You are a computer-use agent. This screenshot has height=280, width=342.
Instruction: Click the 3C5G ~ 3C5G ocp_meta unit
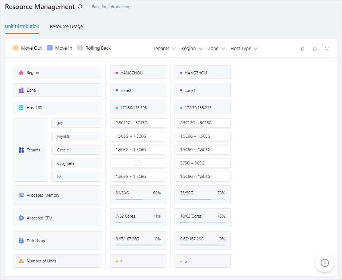(x=203, y=163)
